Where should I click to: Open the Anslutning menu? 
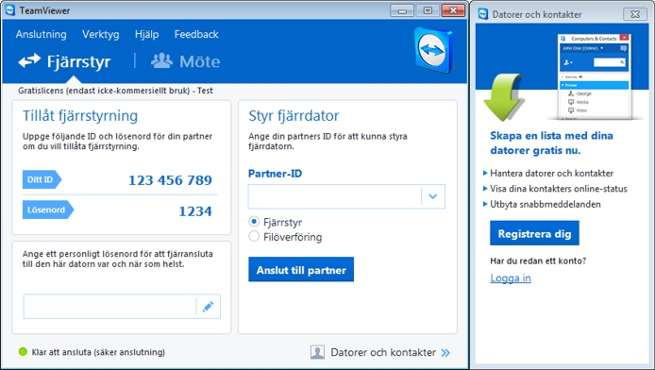pos(41,34)
